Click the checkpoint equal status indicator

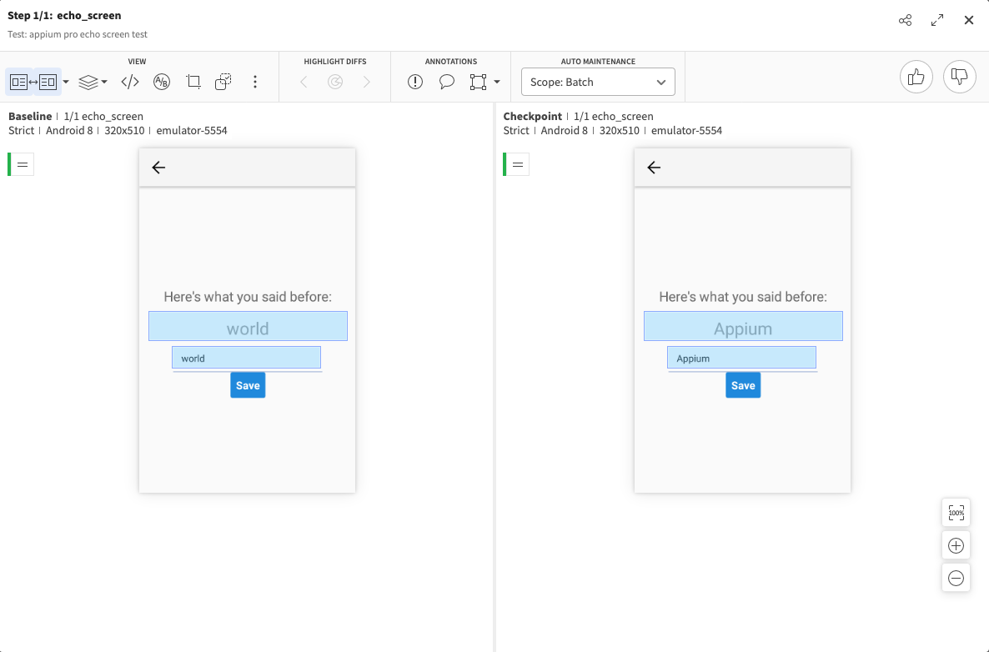click(x=516, y=164)
